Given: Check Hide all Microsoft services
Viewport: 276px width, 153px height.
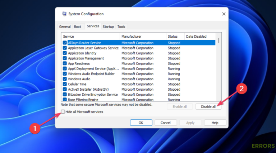Looking at the screenshot, I should 64,112.
